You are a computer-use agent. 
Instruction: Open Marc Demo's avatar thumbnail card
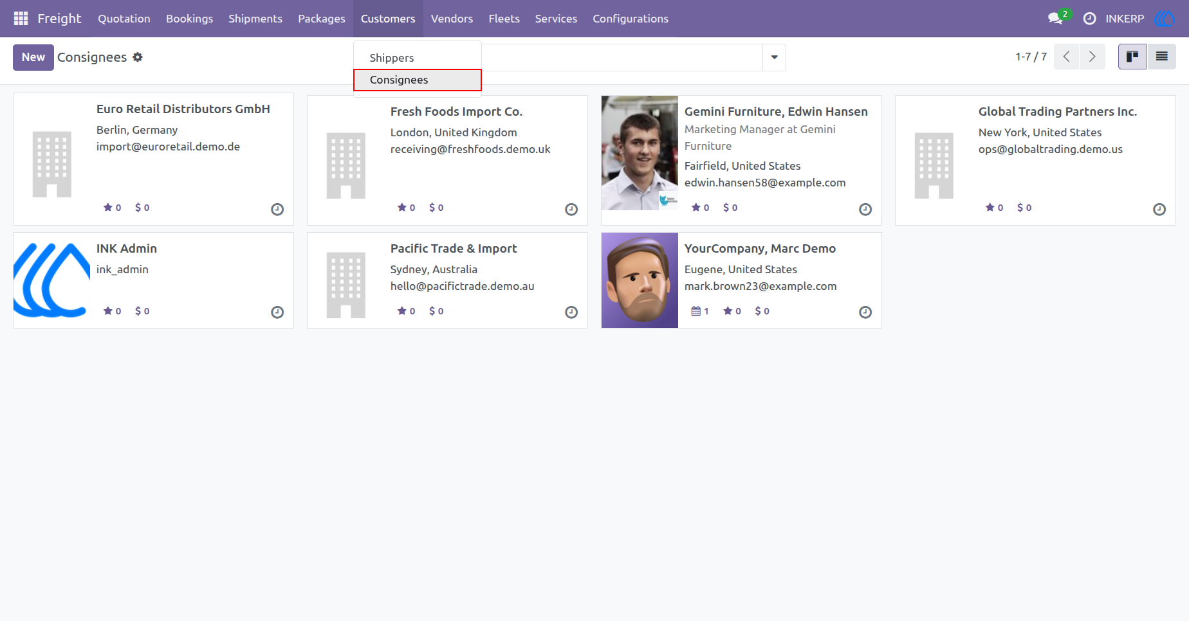tap(640, 280)
